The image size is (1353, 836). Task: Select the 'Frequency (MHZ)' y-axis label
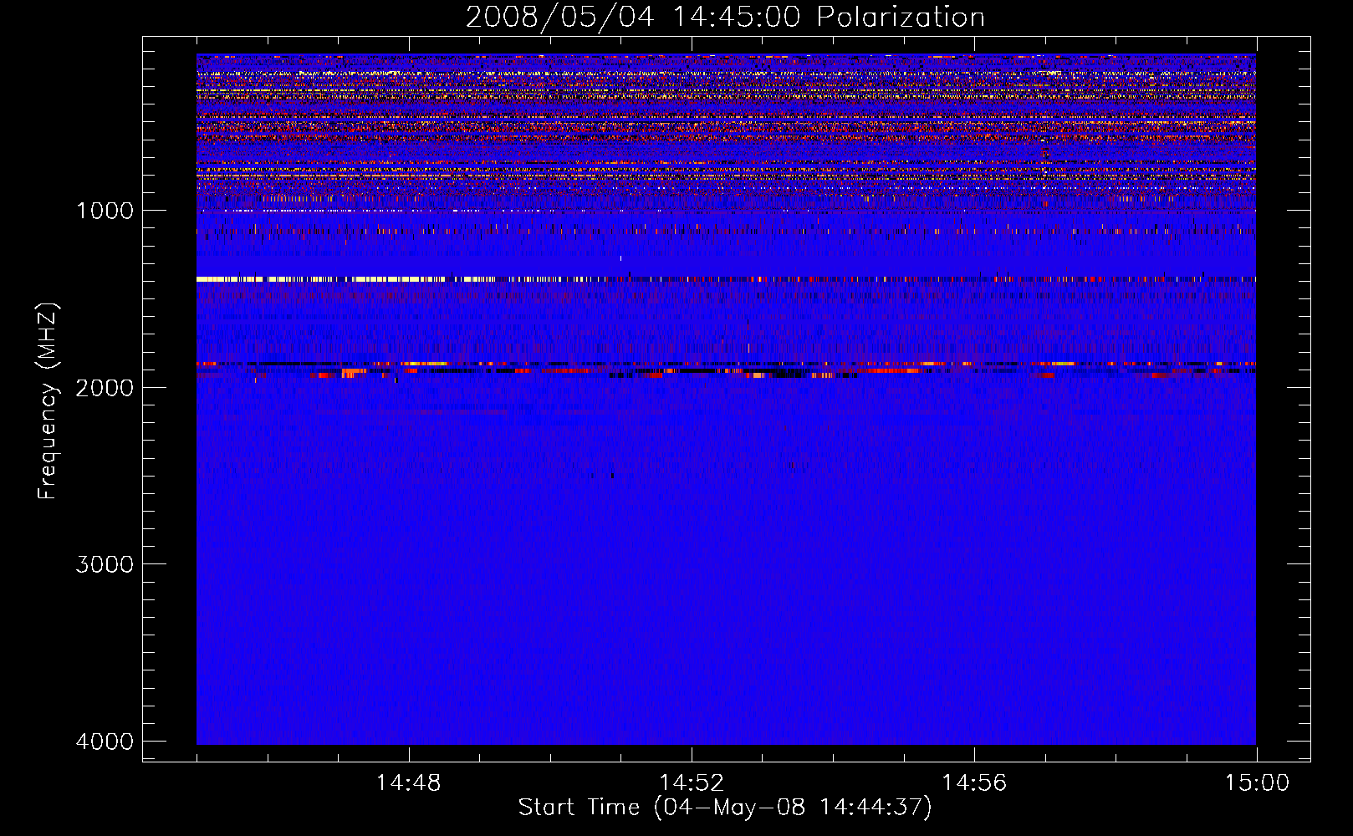[x=48, y=402]
